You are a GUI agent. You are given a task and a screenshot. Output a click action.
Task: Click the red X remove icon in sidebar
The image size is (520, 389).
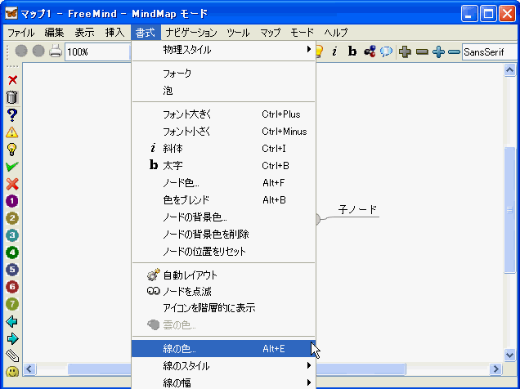tap(12, 80)
